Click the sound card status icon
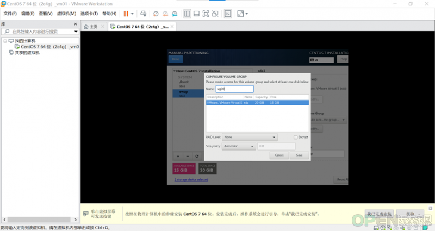This screenshot has width=435, height=231. (x=403, y=228)
